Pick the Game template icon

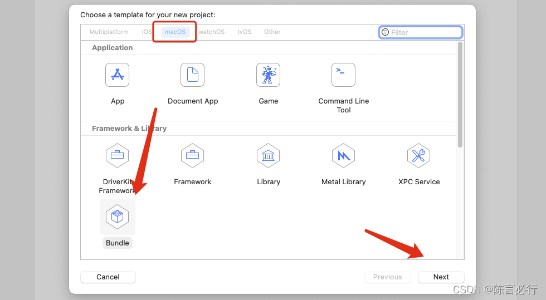click(268, 75)
